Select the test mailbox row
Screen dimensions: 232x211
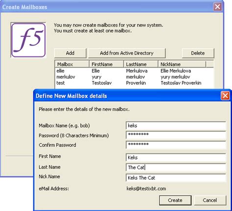pos(134,83)
